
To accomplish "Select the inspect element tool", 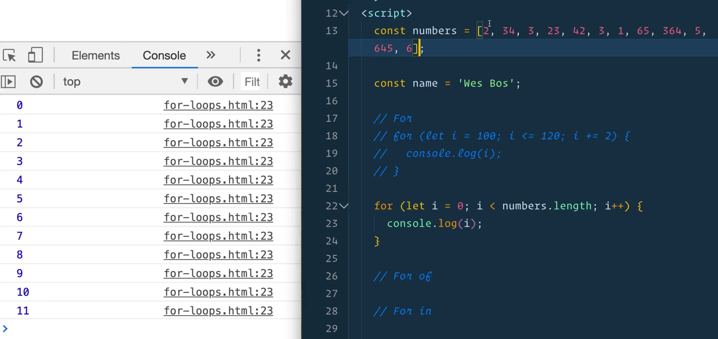I will pyautogui.click(x=9, y=55).
